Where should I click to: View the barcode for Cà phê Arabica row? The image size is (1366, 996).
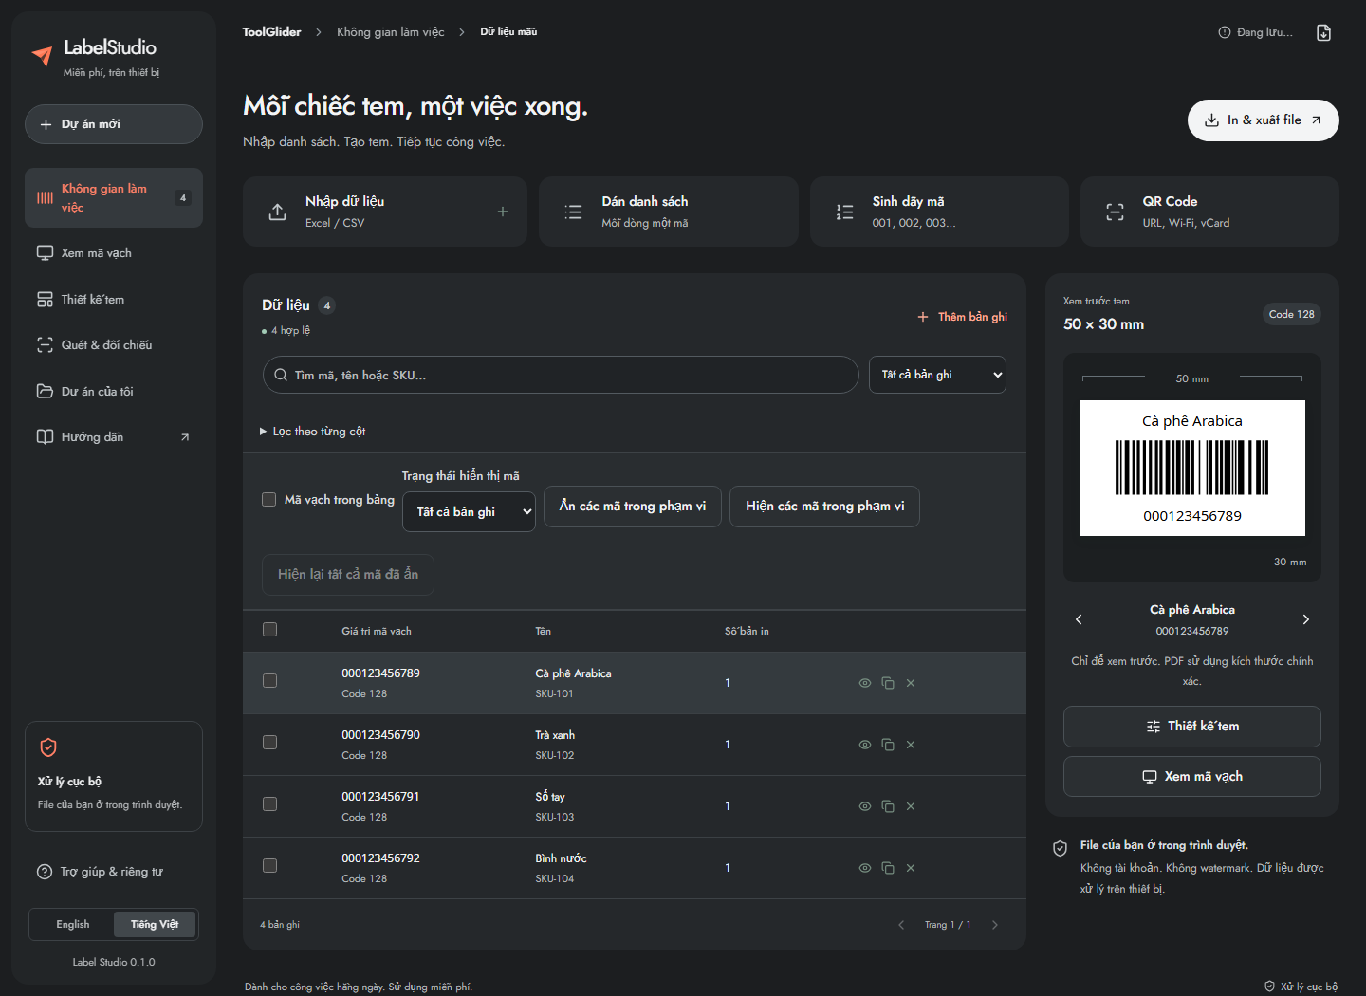tap(865, 683)
